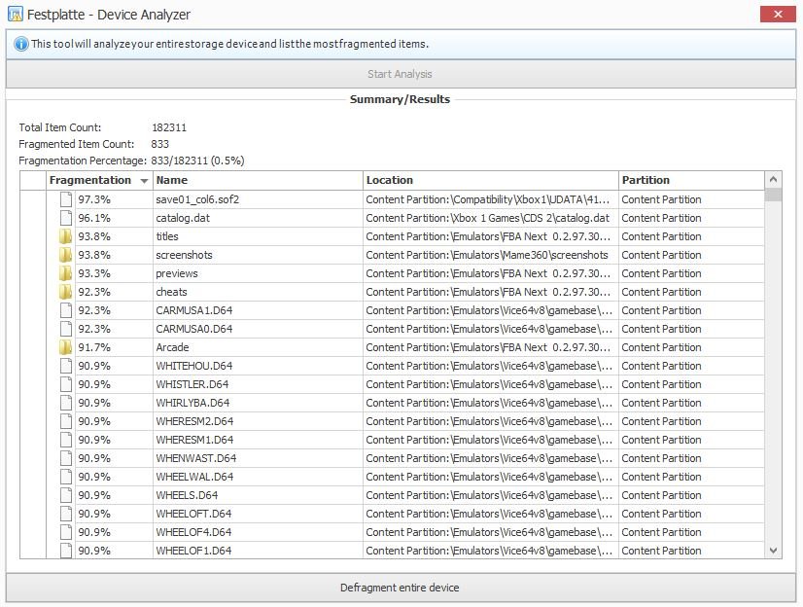Click the Fragmented Item Count value 833
The height and width of the screenshot is (607, 803).
click(x=159, y=144)
